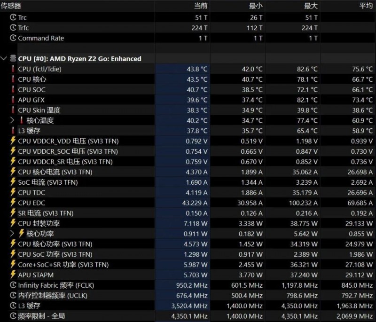Viewport: 376px width, 322px height.
Task: Click the 当前 column header
Action: click(201, 6)
